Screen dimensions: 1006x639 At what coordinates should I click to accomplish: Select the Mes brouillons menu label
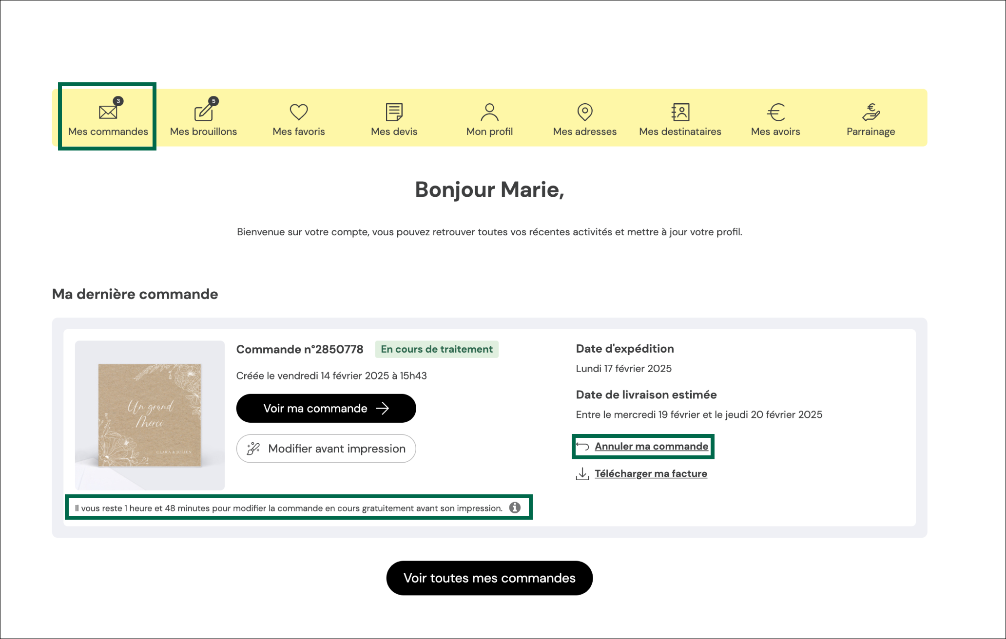203,132
